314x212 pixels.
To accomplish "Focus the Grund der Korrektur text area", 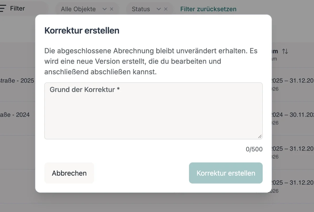I will click(153, 111).
